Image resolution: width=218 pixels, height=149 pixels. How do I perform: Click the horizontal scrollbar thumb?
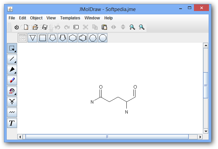coord(107,137)
